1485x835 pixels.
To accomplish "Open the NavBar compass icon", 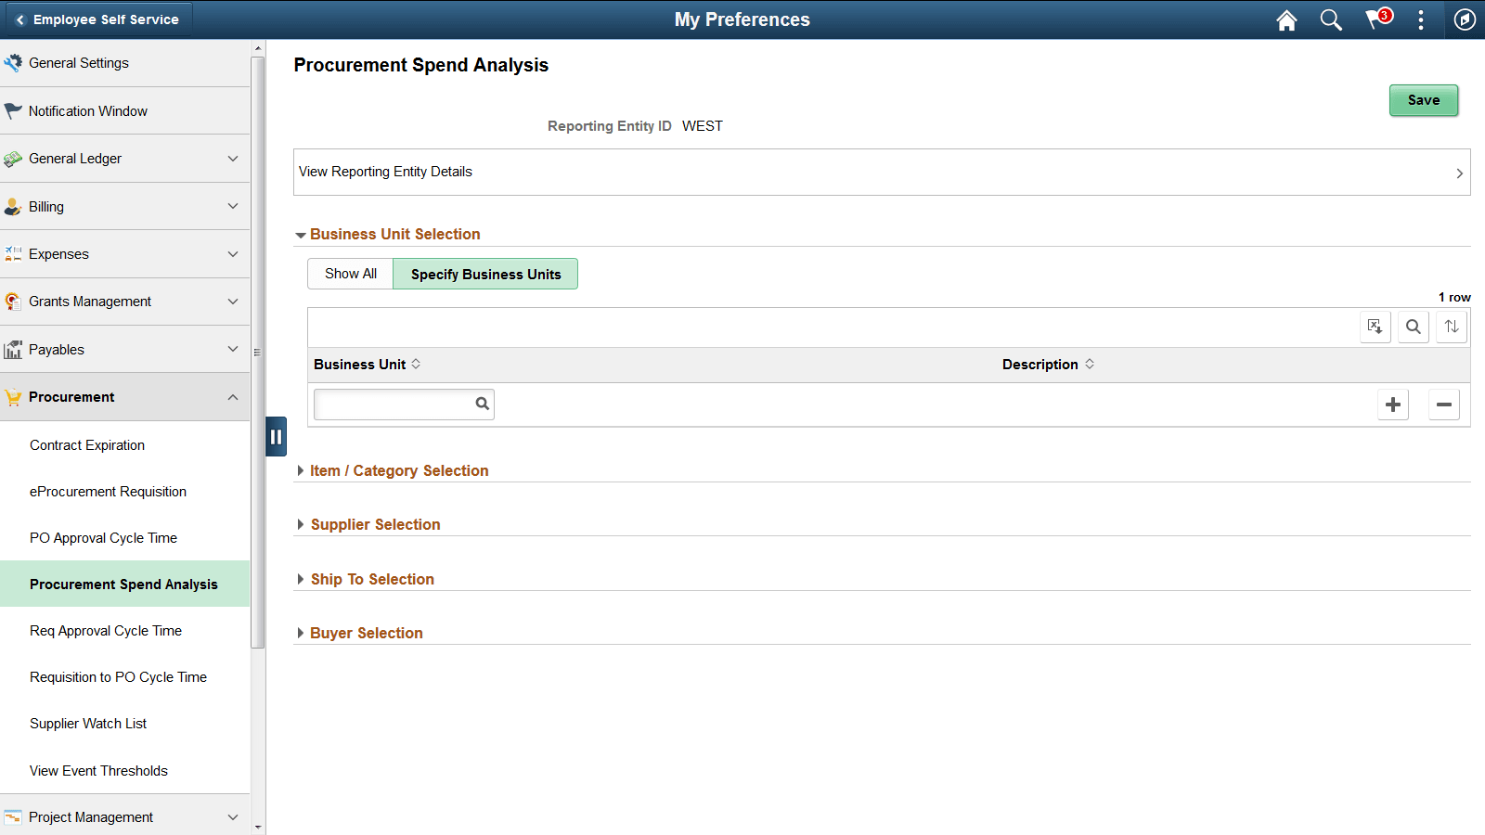I will click(1465, 19).
